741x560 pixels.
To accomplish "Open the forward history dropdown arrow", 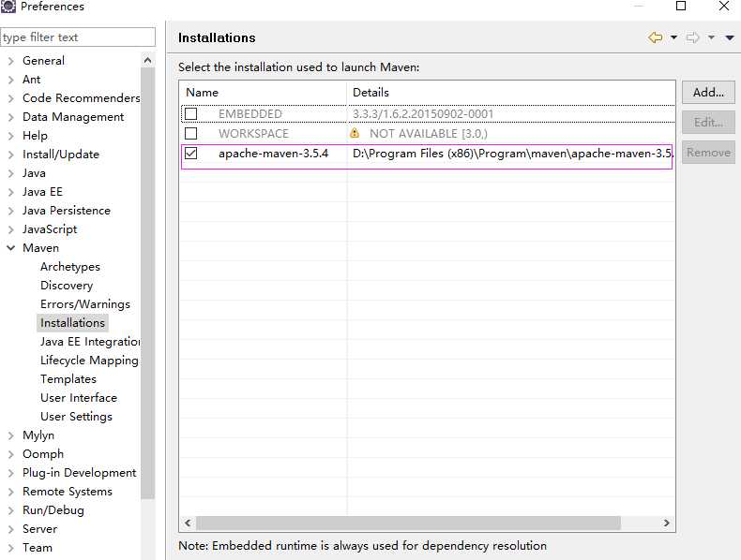I will pos(711,37).
